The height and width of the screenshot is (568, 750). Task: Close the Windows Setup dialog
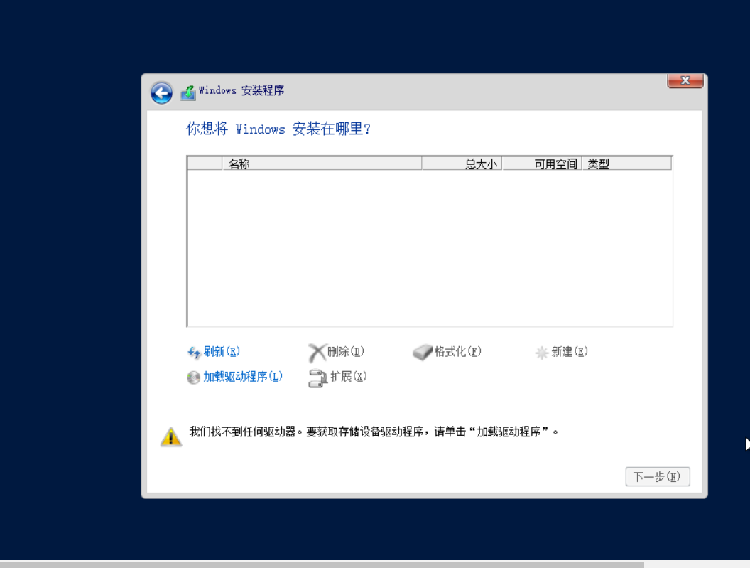pyautogui.click(x=685, y=80)
